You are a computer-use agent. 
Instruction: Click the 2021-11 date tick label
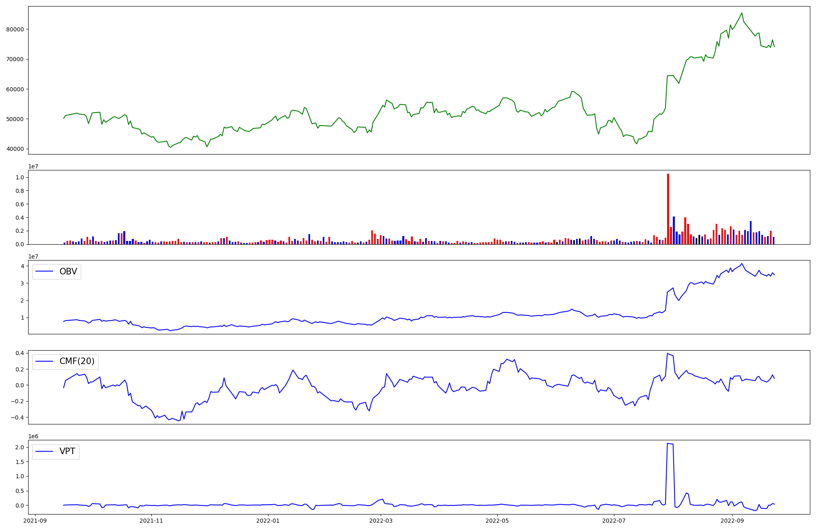point(152,521)
